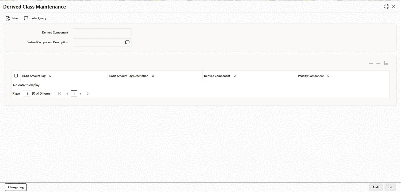Select the '(0 of 0 items)' count text
Image resolution: width=401 pixels, height=192 pixels.
(42, 93)
